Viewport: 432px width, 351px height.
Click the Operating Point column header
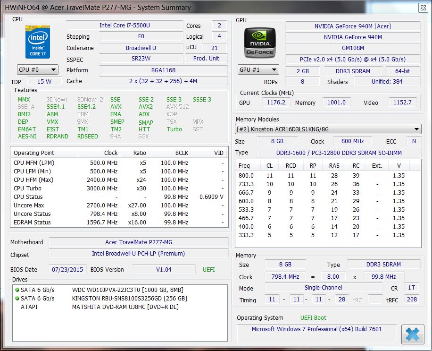click(34, 153)
